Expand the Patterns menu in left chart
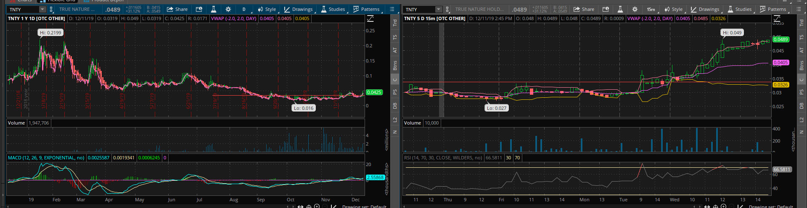 point(366,9)
